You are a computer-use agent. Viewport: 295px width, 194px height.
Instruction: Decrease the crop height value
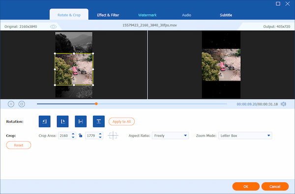(x=100, y=137)
